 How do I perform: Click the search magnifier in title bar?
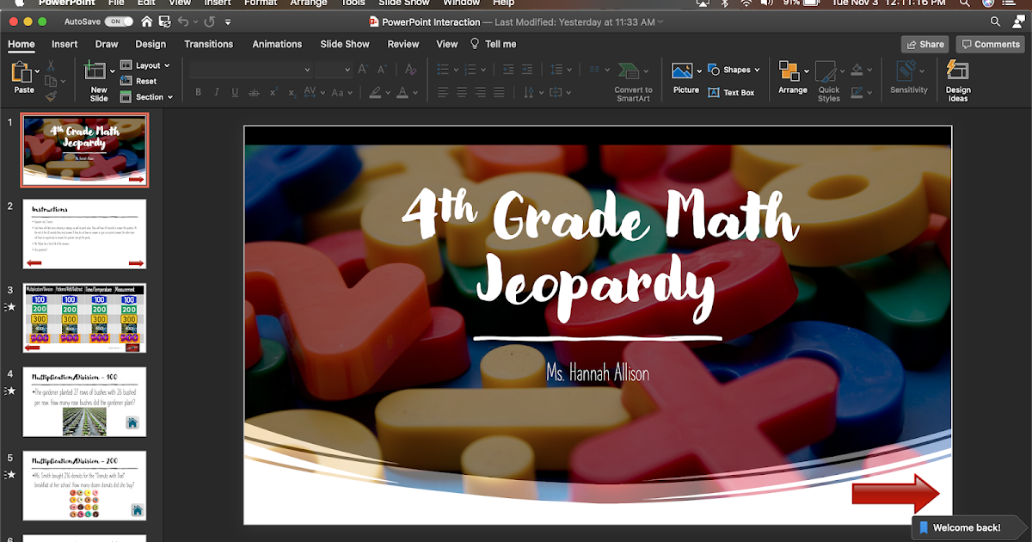(x=995, y=21)
